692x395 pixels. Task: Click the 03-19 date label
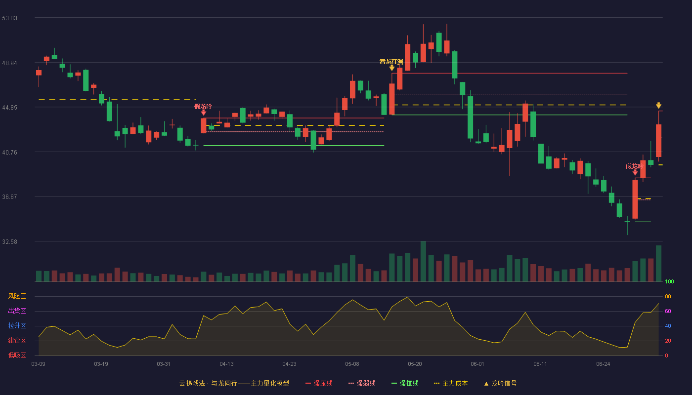click(x=101, y=364)
